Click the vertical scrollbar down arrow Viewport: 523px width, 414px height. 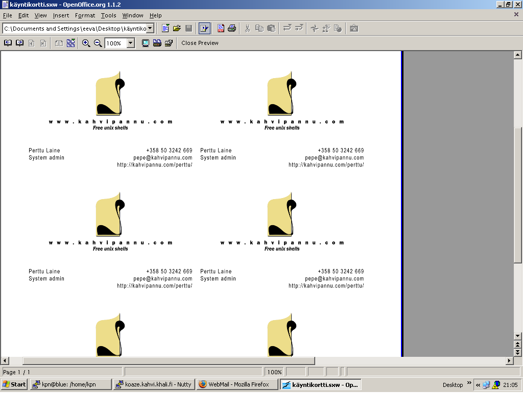pos(517,335)
